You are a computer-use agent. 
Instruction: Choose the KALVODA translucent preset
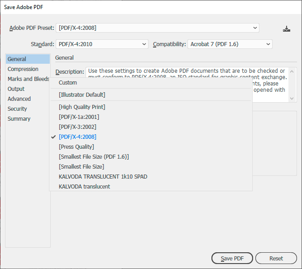(x=151, y=187)
